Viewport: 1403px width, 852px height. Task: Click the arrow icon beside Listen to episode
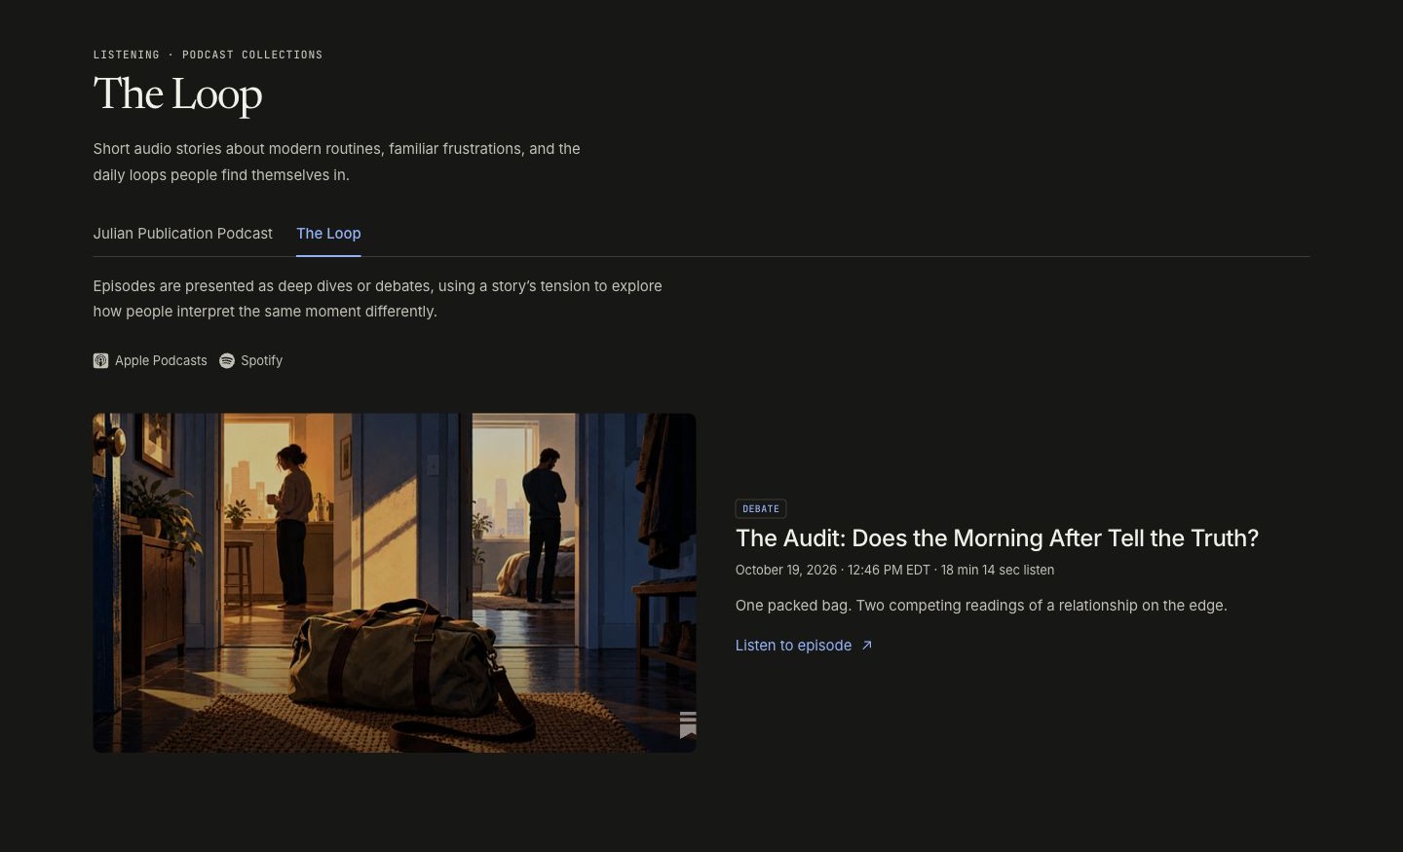pyautogui.click(x=867, y=646)
